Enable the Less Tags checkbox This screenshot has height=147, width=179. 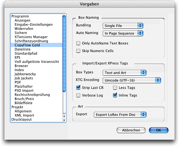(115, 88)
